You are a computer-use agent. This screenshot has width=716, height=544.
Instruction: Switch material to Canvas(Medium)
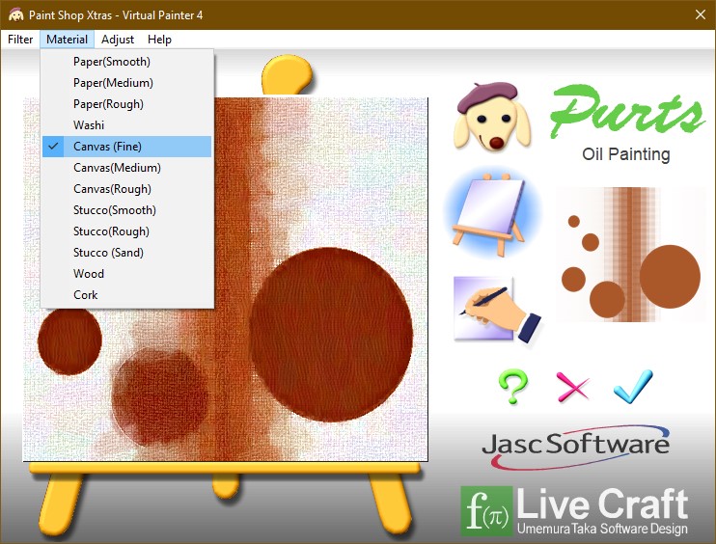pyautogui.click(x=127, y=168)
